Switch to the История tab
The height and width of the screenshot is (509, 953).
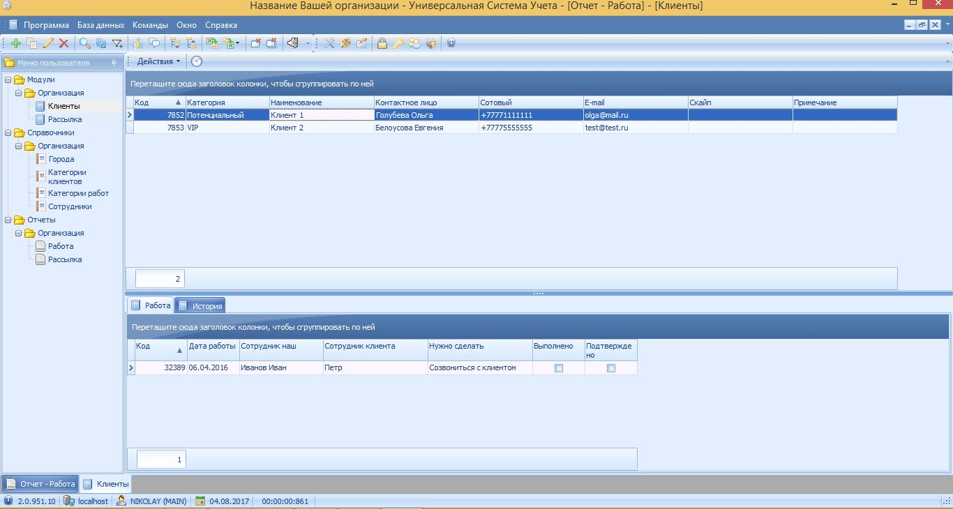[200, 305]
